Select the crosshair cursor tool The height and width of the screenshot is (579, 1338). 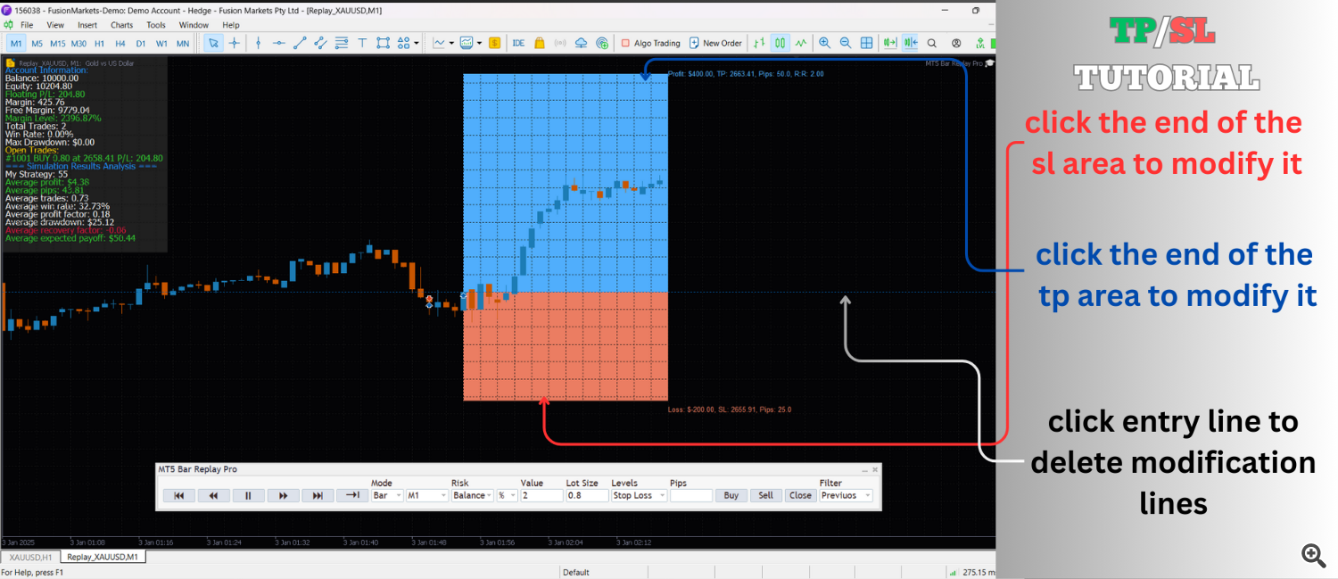tap(235, 43)
